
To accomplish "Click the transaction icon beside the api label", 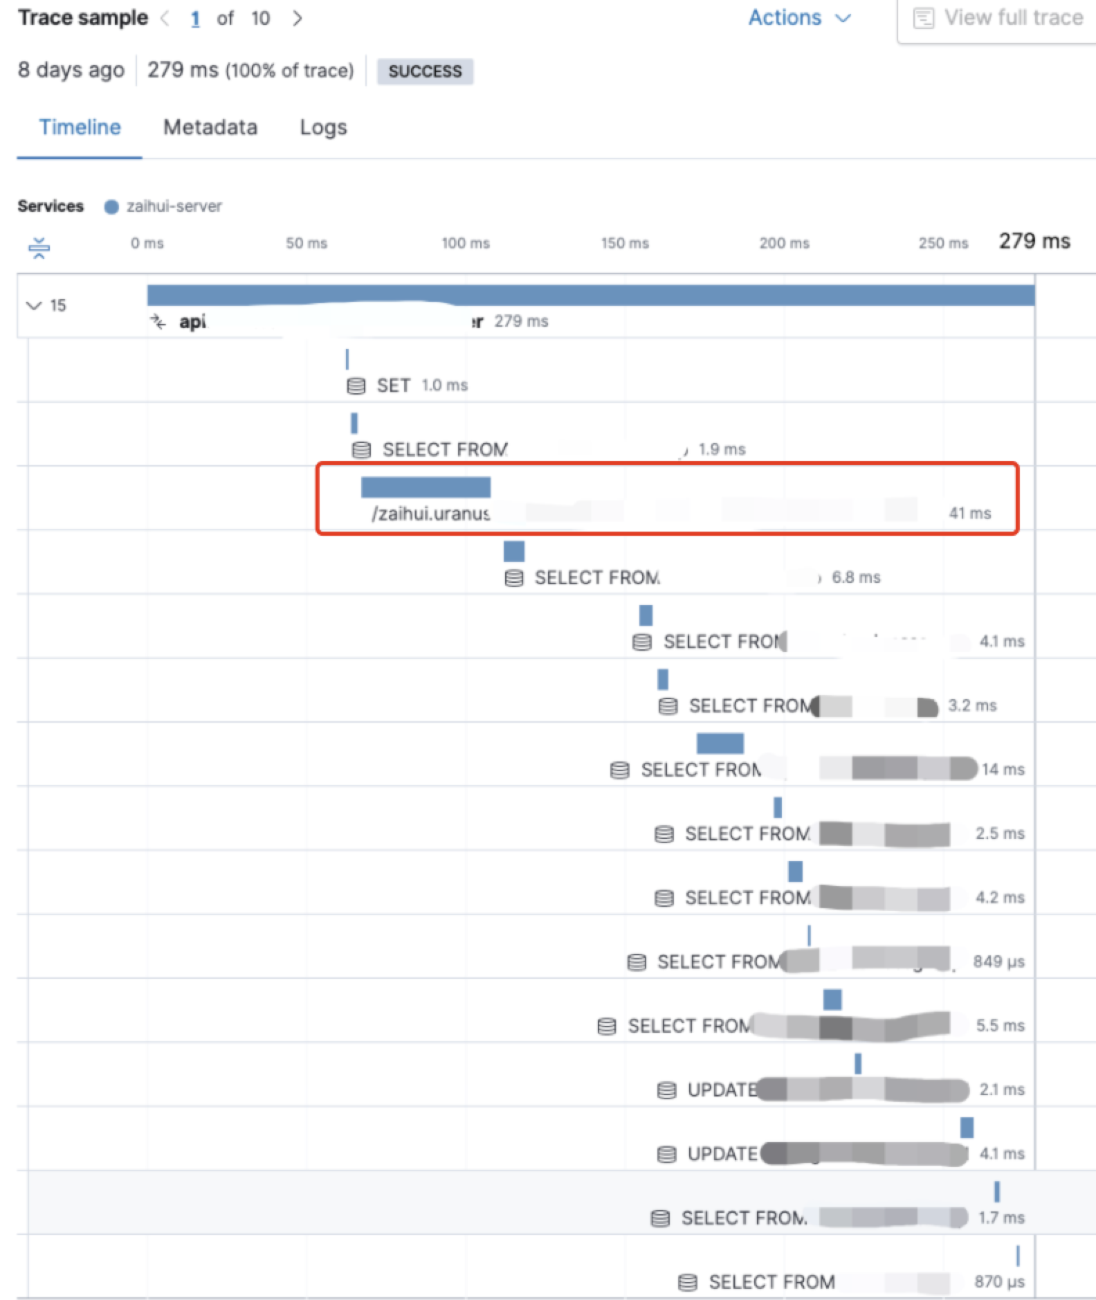I will coord(158,321).
